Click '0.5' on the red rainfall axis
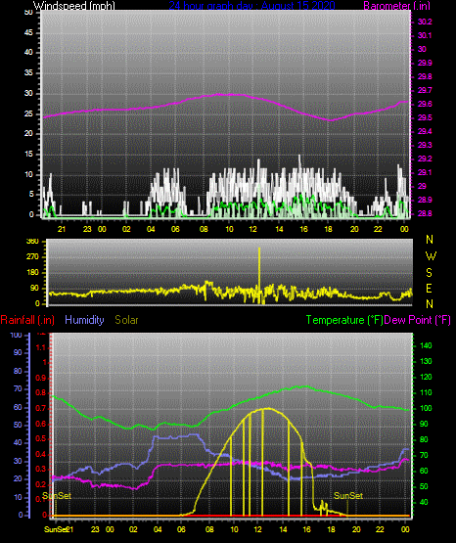 tap(41, 438)
